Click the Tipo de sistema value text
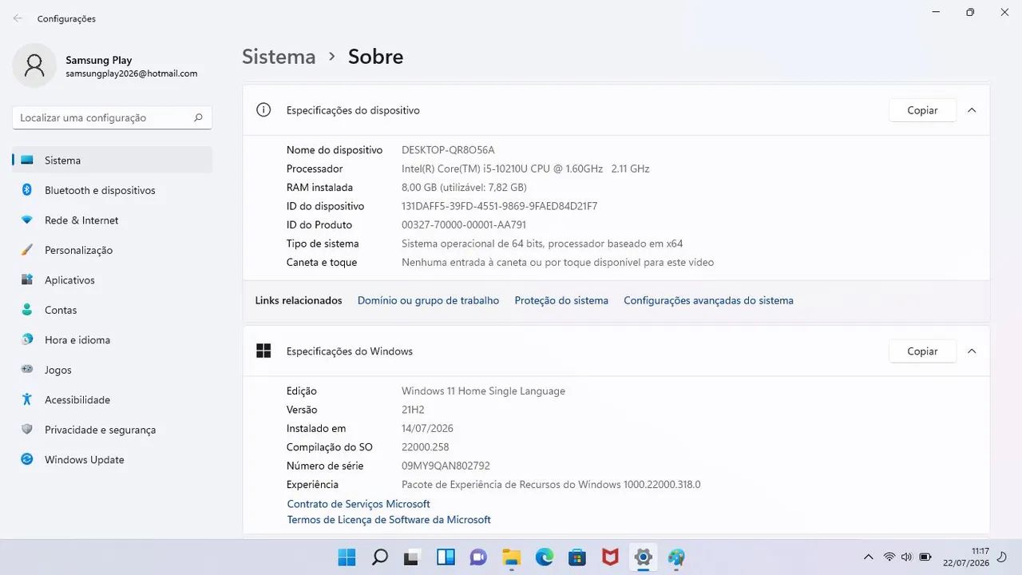The width and height of the screenshot is (1022, 575). pyautogui.click(x=542, y=244)
